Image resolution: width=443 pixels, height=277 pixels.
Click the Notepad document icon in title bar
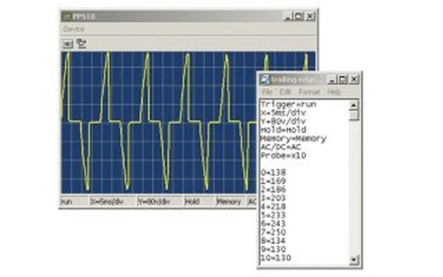(264, 80)
